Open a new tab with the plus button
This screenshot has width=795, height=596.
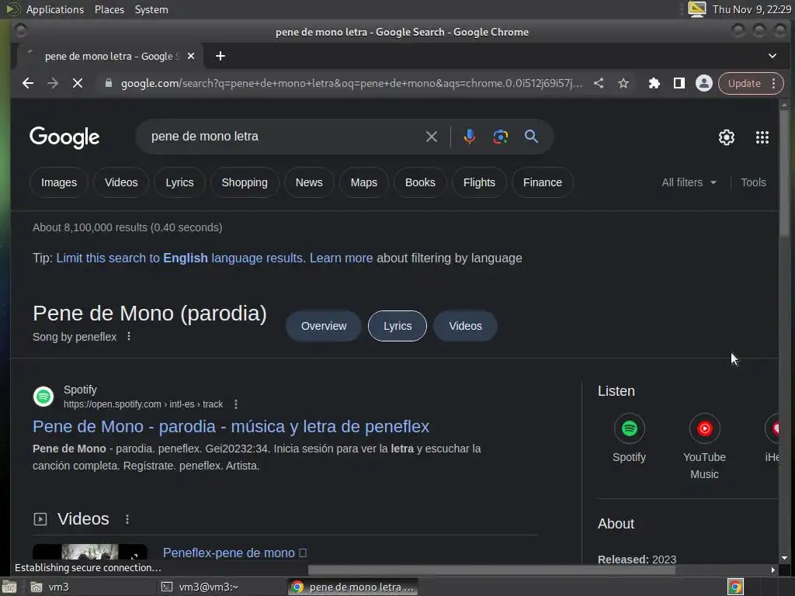220,56
